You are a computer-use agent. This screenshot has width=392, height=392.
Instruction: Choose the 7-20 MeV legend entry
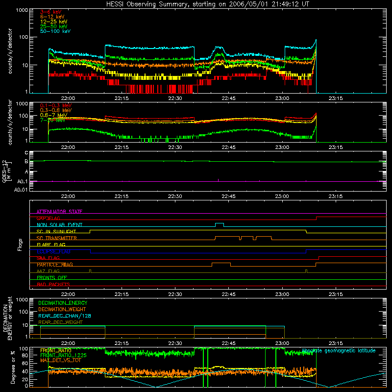pyautogui.click(x=52, y=120)
